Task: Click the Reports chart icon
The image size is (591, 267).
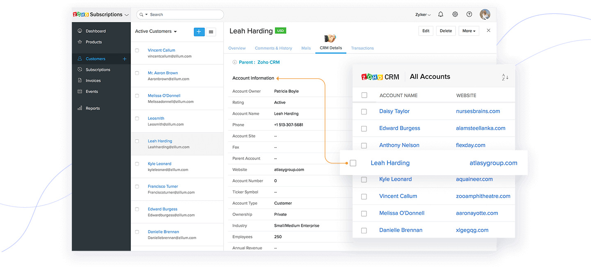Action: 80,108
